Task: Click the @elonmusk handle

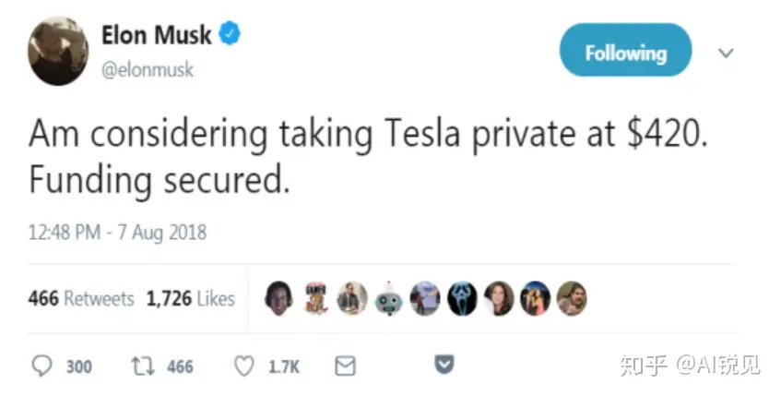Action: click(x=148, y=69)
